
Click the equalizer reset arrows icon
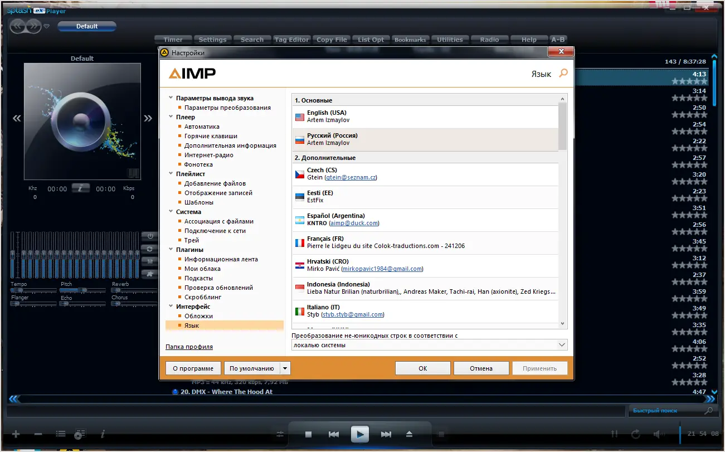click(x=150, y=249)
